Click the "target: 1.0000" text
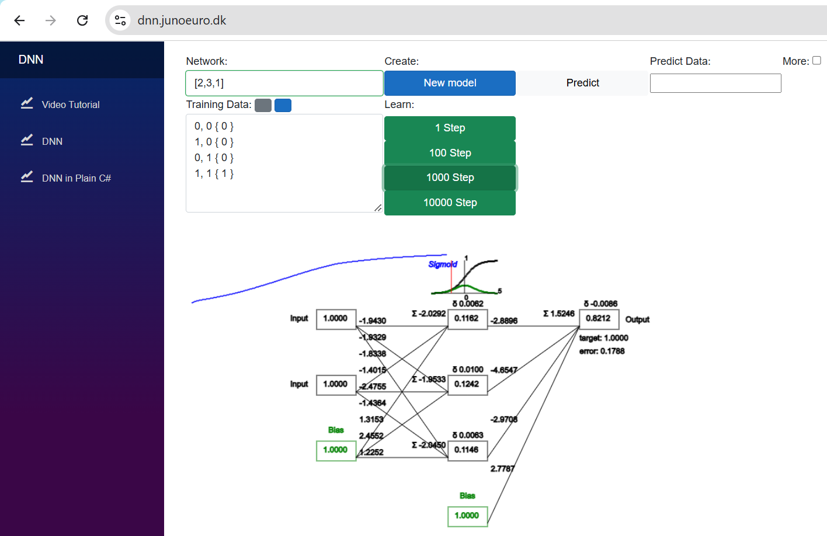Screen dimensions: 827x536 603,338
